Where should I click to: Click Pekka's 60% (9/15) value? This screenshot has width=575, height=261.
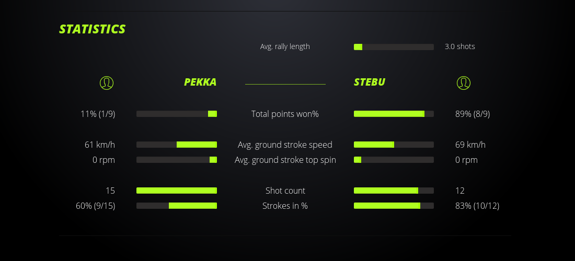96,206
